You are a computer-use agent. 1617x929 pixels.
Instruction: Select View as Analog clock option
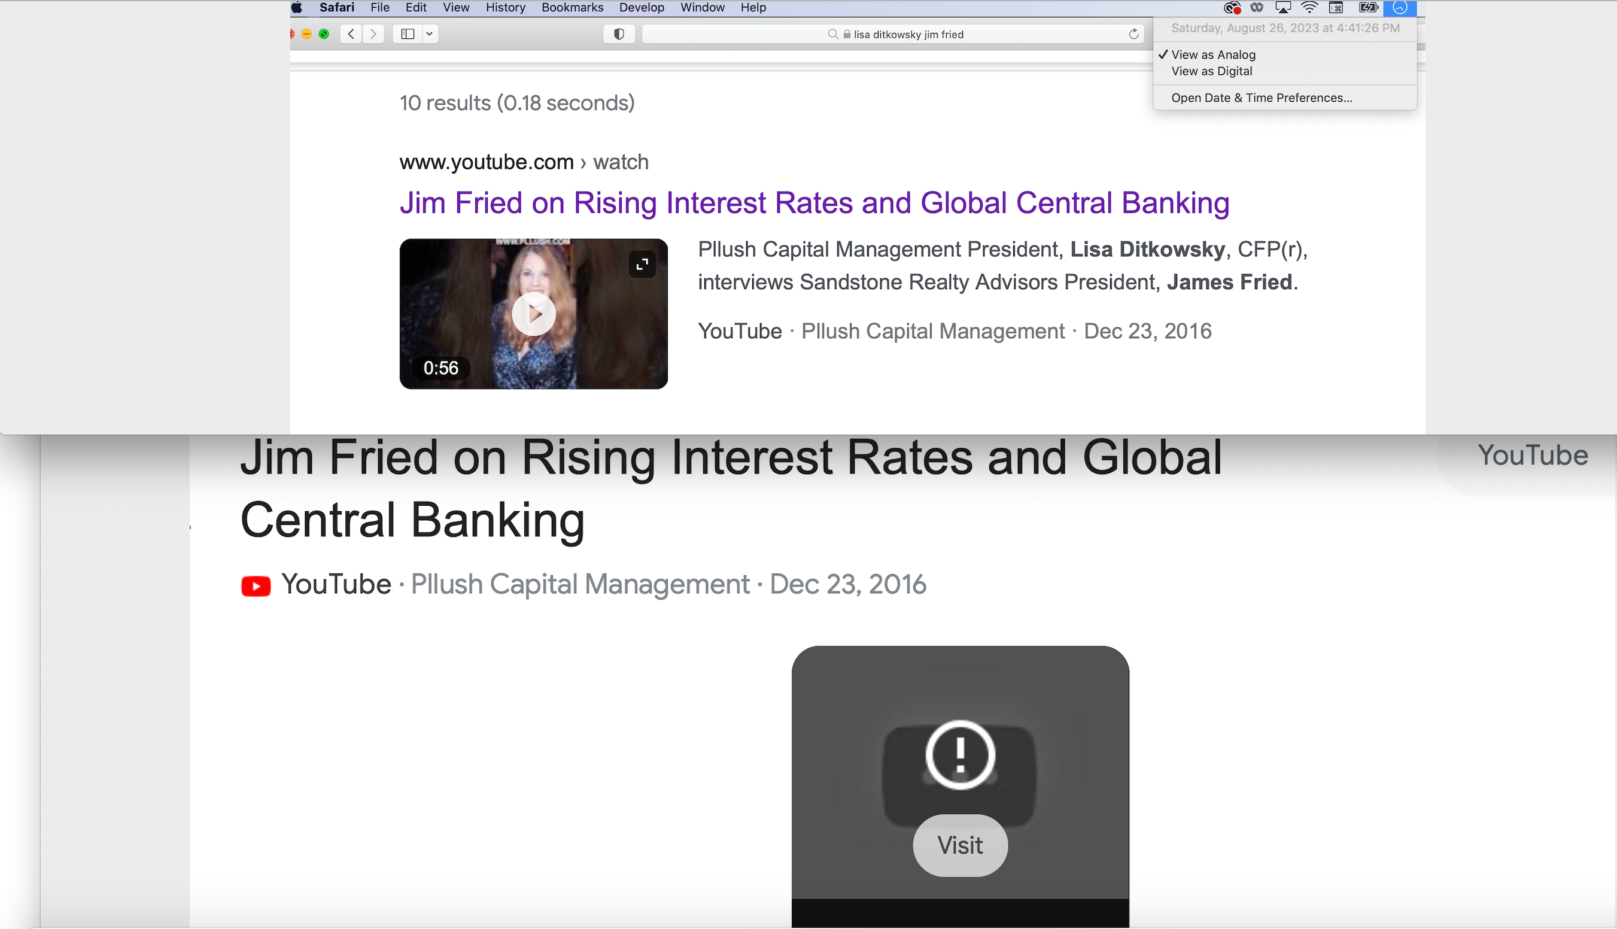(1212, 55)
